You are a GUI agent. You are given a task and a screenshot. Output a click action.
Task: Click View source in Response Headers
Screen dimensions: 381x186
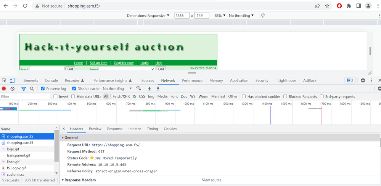[212, 180]
